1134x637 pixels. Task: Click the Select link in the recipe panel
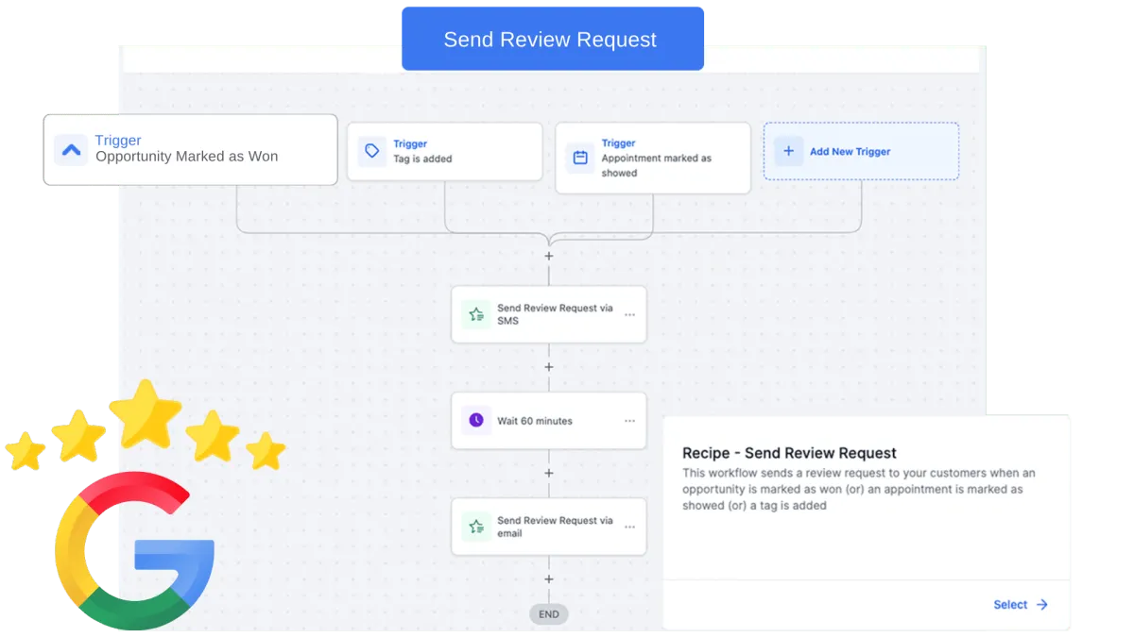click(x=1009, y=604)
